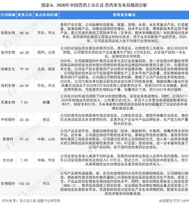Click the 金河生物 description mentioning 金霉素
189x206 pixels.
[x=124, y=53]
